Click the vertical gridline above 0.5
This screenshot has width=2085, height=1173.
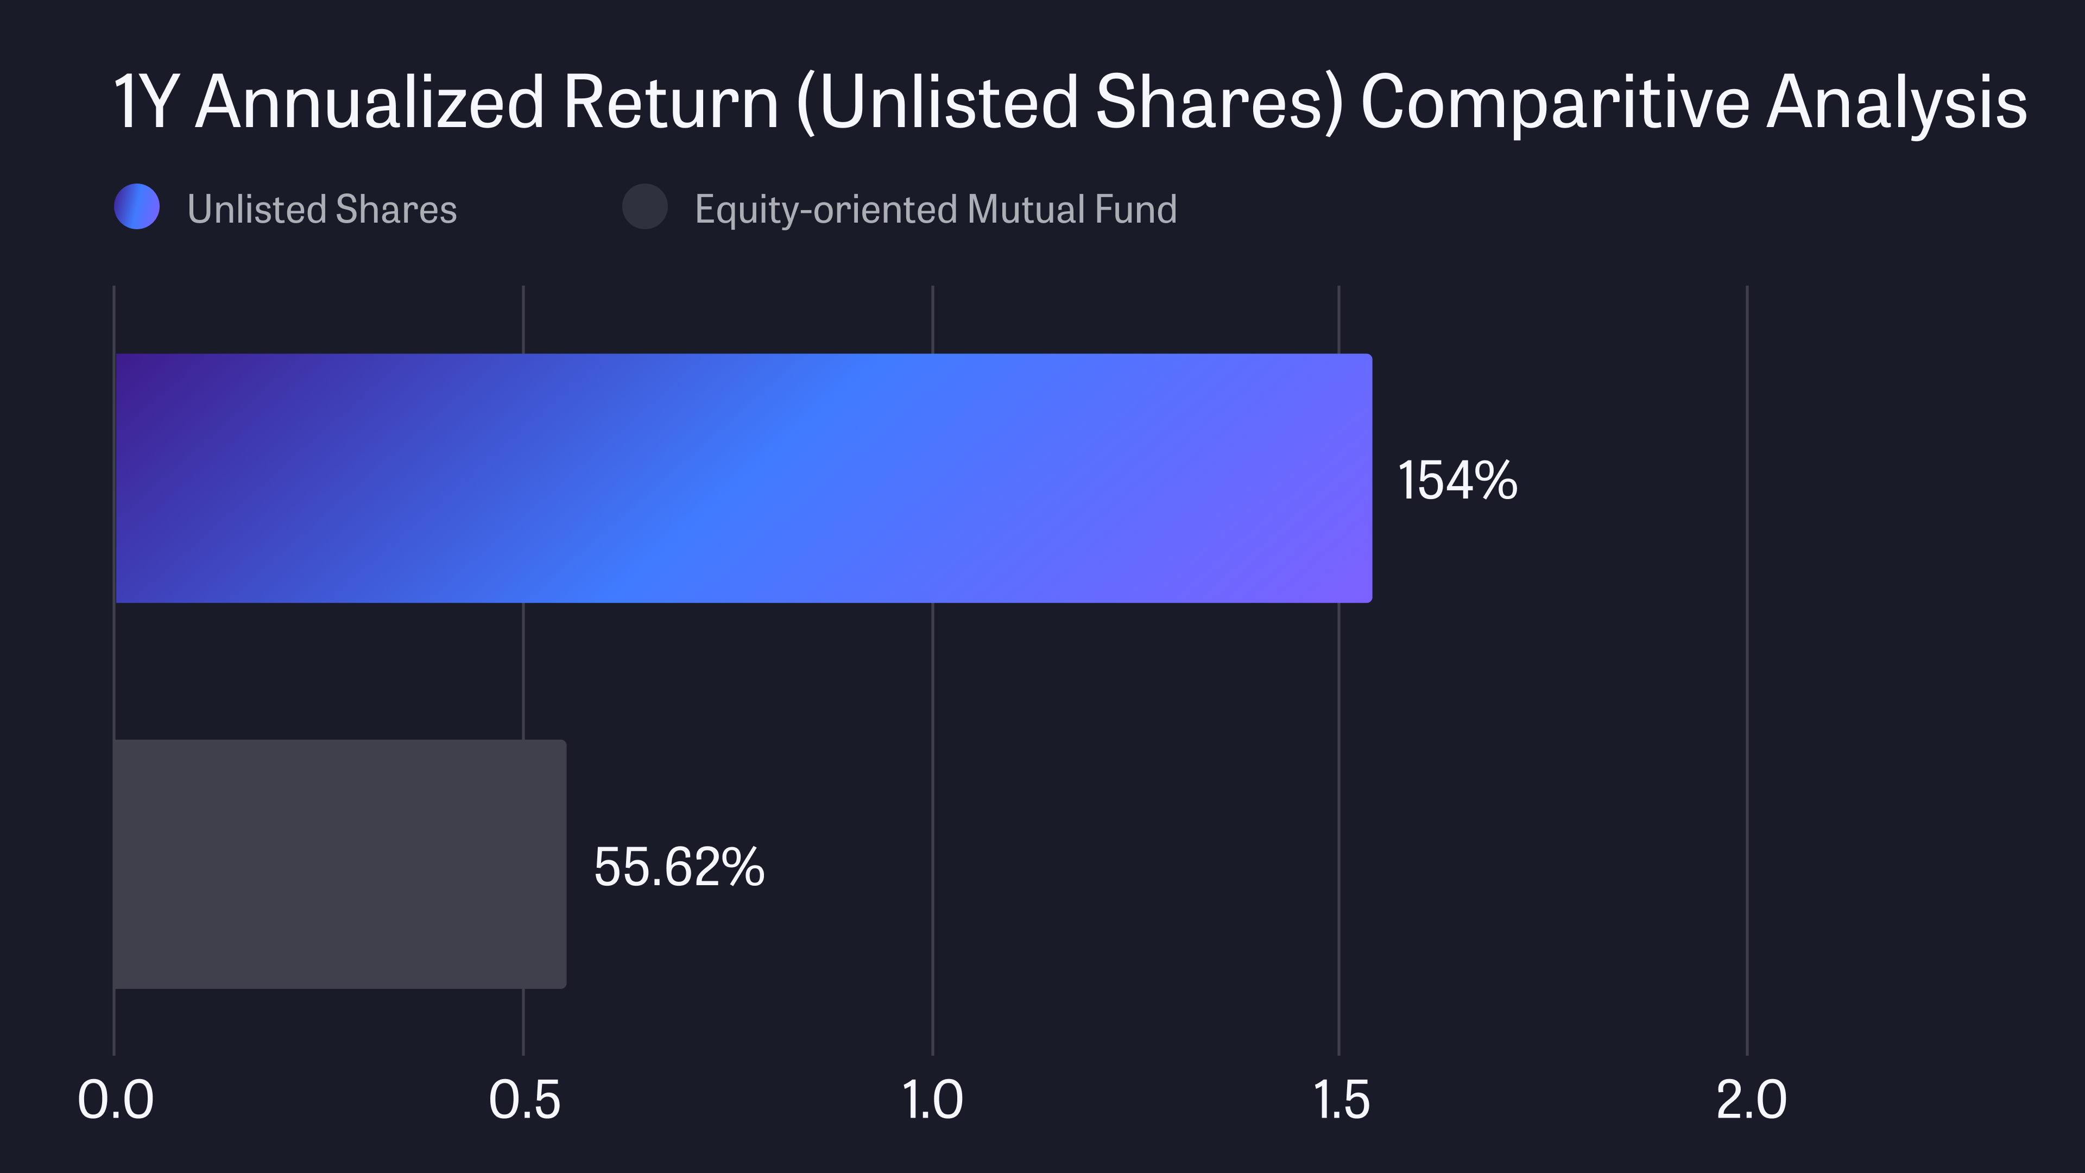(x=523, y=672)
